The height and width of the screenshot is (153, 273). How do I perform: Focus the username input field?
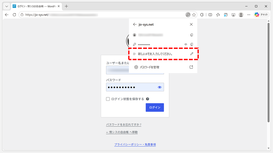point(118,70)
